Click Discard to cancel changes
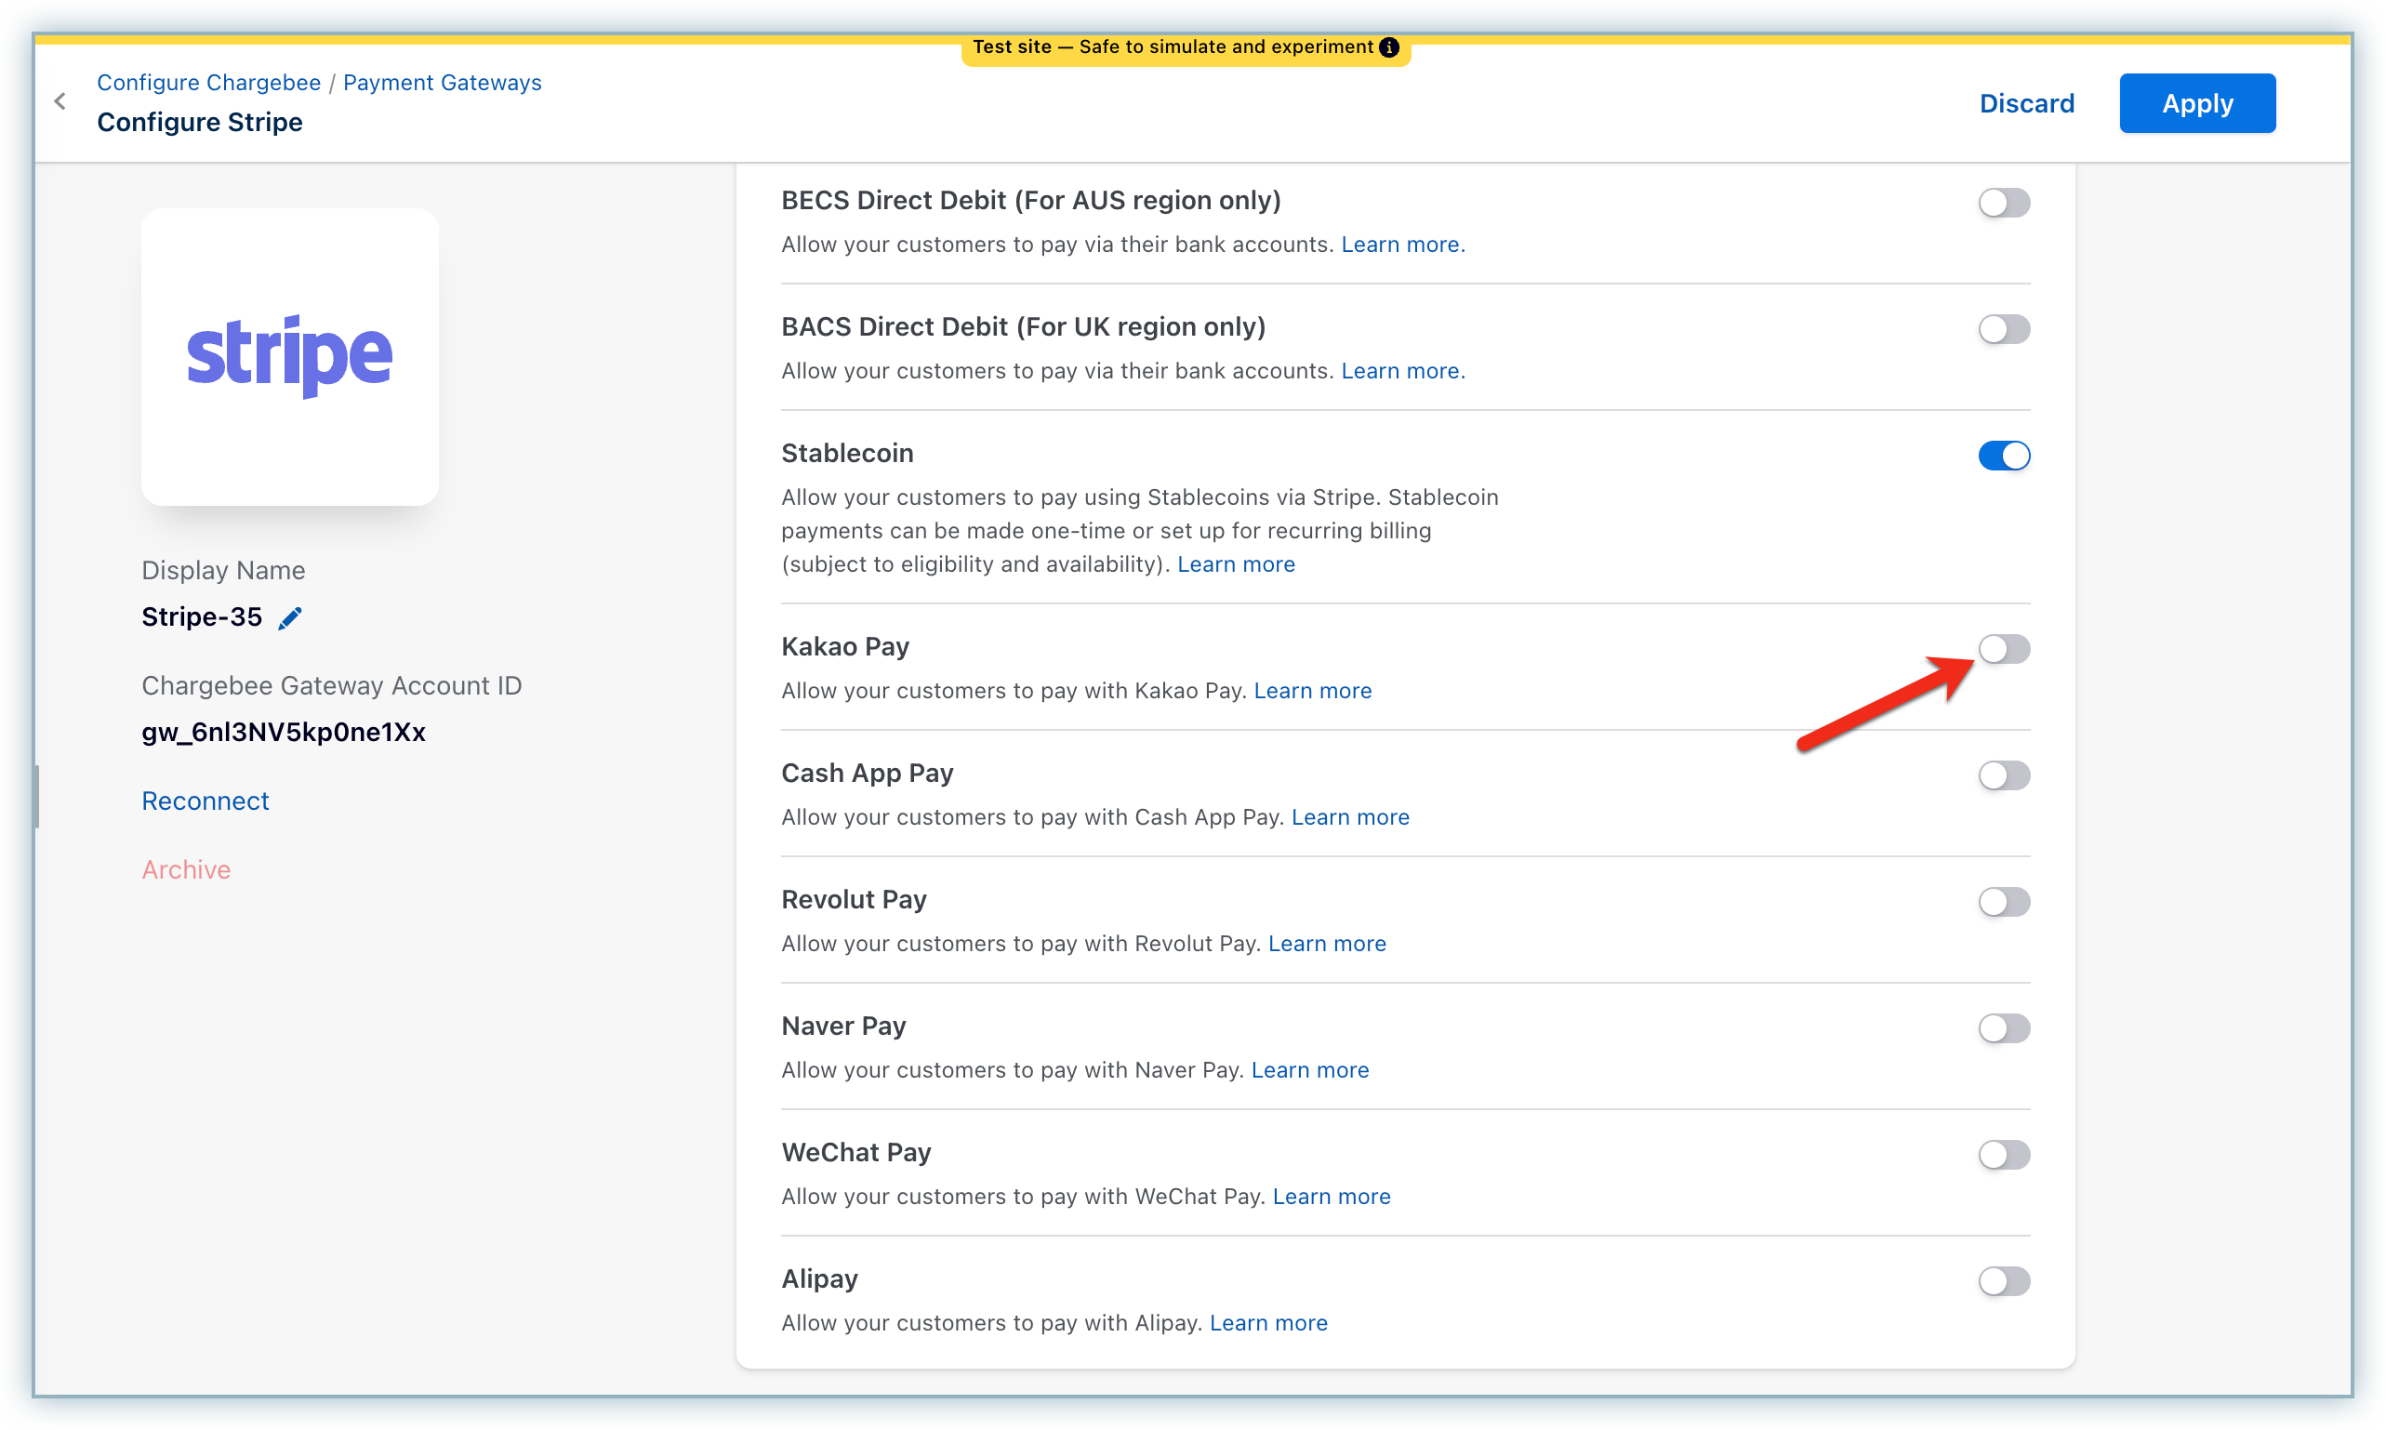Image resolution: width=2386 pixels, height=1430 pixels. [x=2025, y=103]
